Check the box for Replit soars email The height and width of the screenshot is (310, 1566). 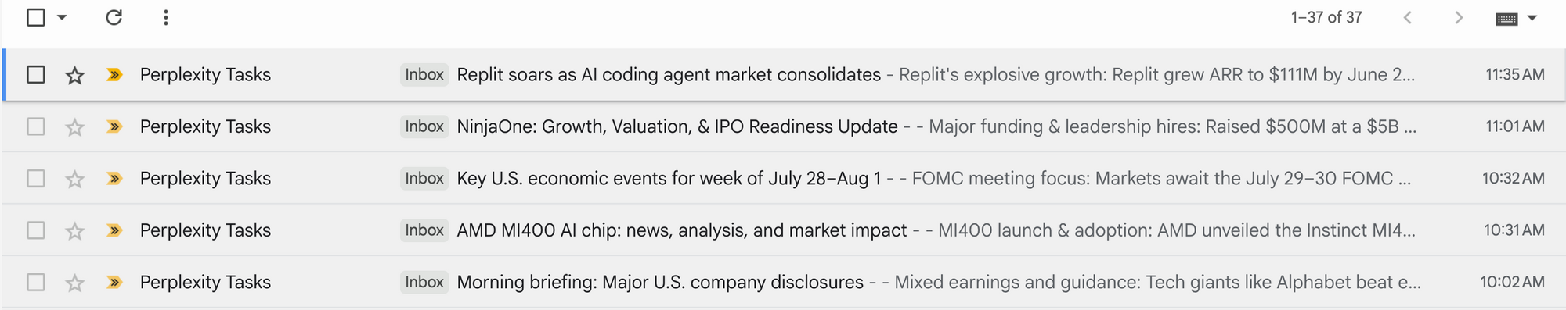(x=36, y=75)
